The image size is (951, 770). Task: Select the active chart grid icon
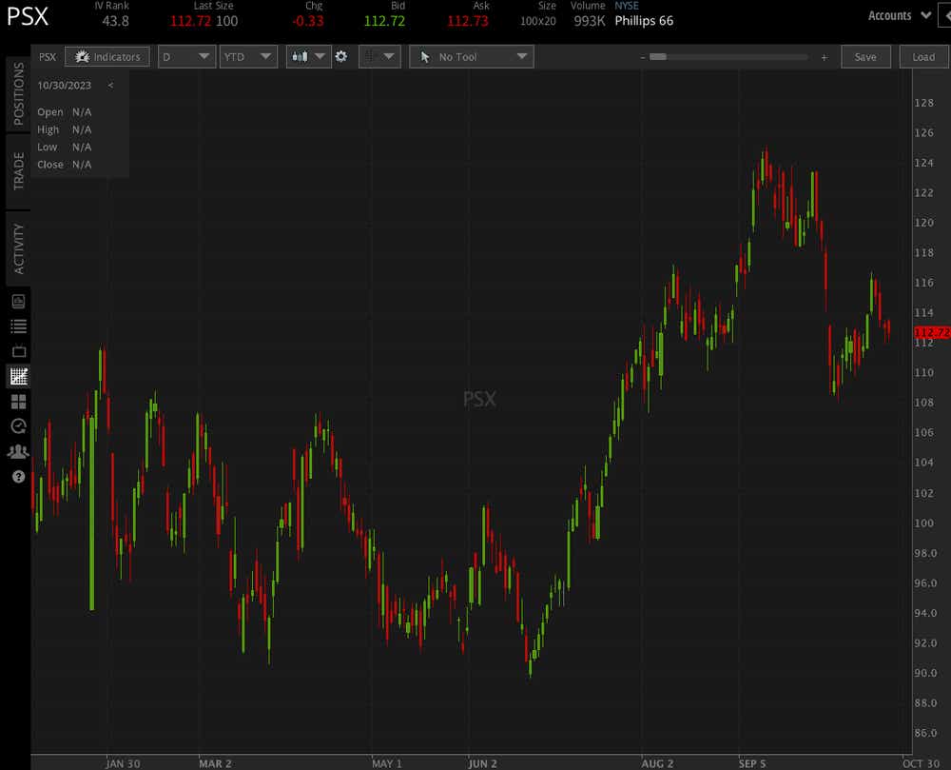tap(16, 375)
